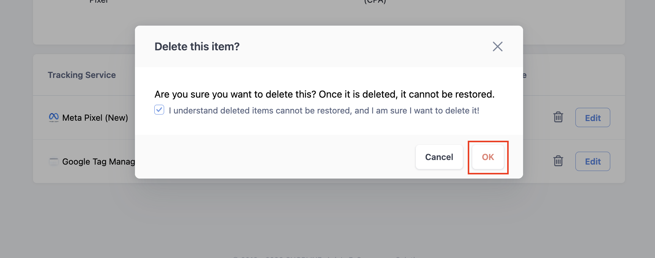This screenshot has height=258, width=655.
Task: Edit the Meta Pixel (New) tracker
Action: point(592,118)
